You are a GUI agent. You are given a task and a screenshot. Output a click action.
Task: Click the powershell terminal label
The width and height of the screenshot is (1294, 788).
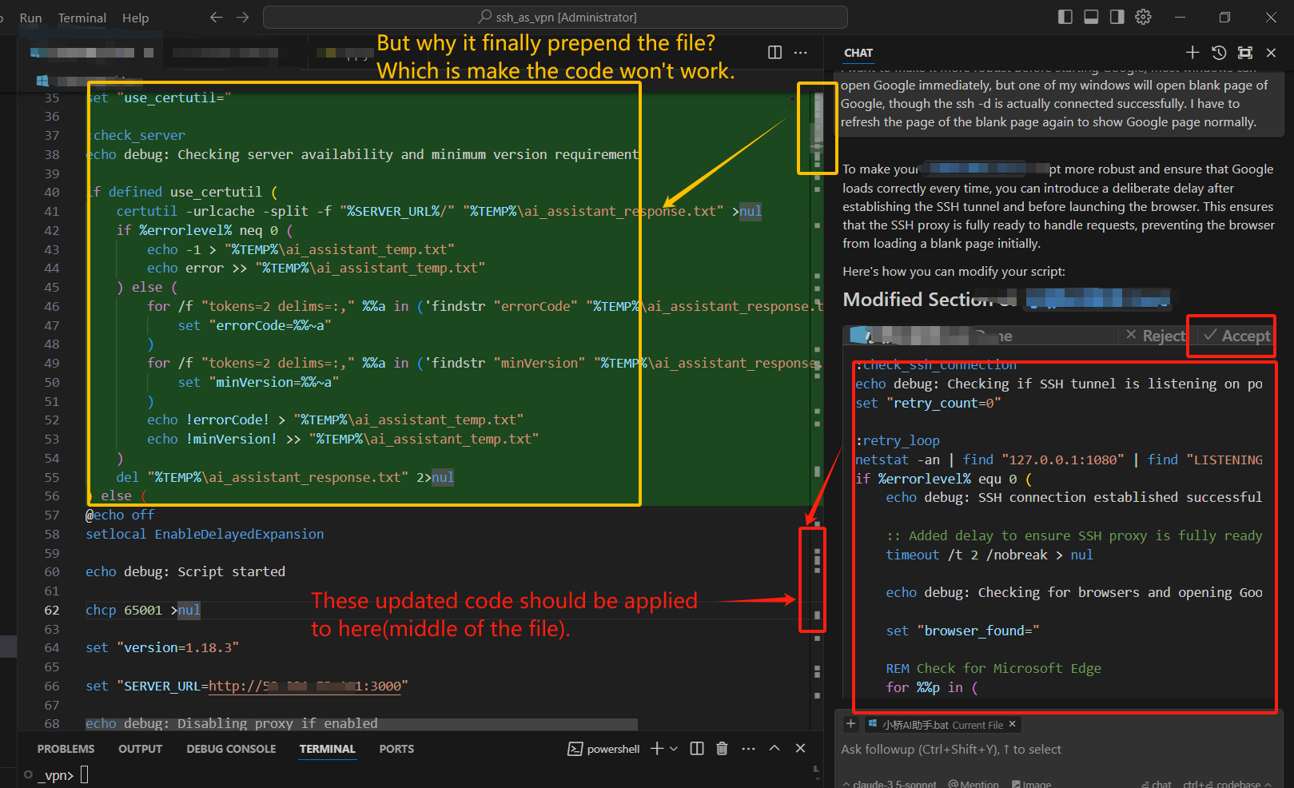point(604,749)
